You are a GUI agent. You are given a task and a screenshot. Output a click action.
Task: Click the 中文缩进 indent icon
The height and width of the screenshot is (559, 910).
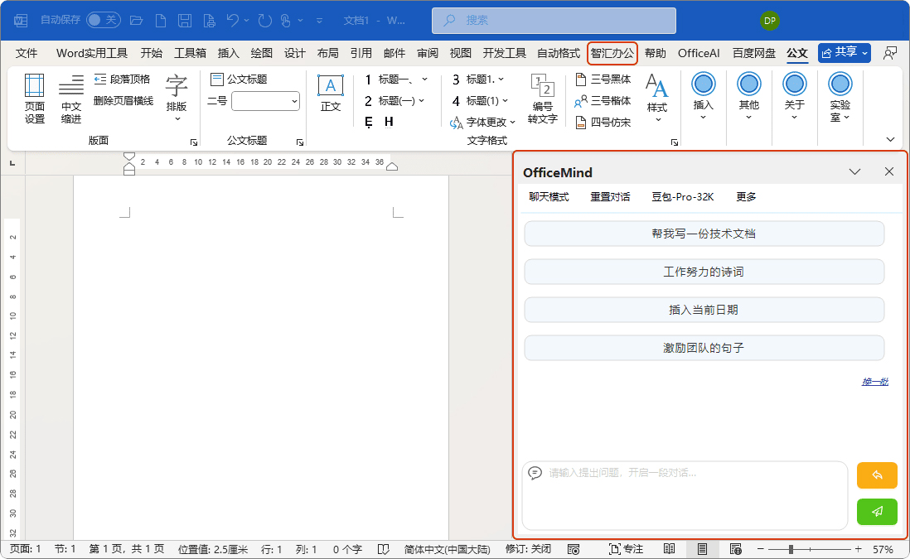tap(71, 98)
